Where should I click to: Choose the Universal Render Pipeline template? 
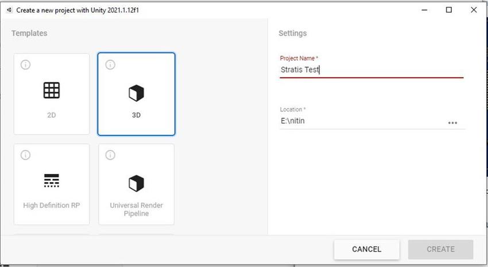click(x=136, y=184)
